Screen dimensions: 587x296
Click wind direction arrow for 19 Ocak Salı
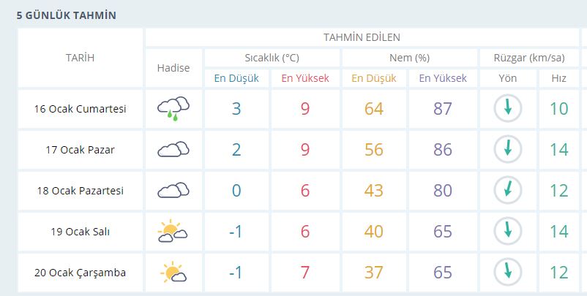pyautogui.click(x=507, y=232)
